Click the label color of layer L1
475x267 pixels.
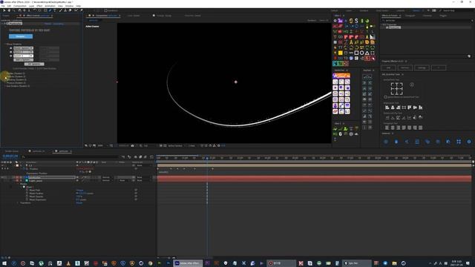[17, 165]
